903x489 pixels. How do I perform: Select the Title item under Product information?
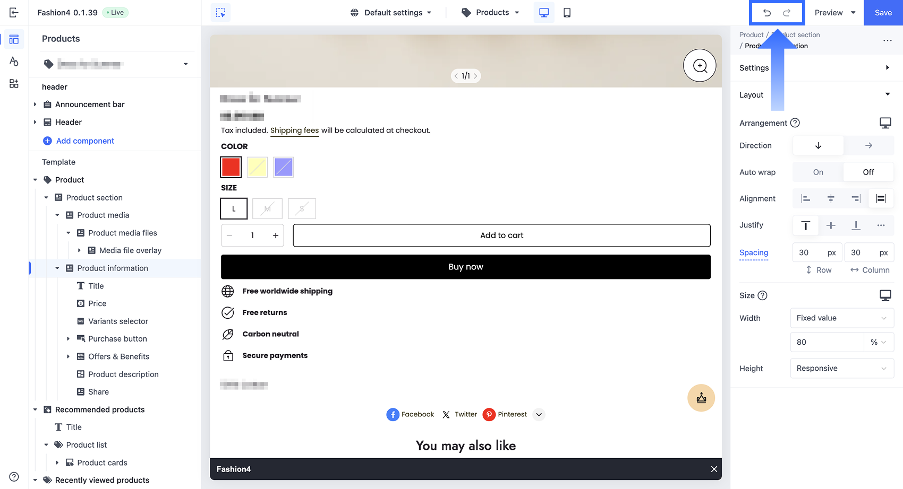tap(96, 286)
